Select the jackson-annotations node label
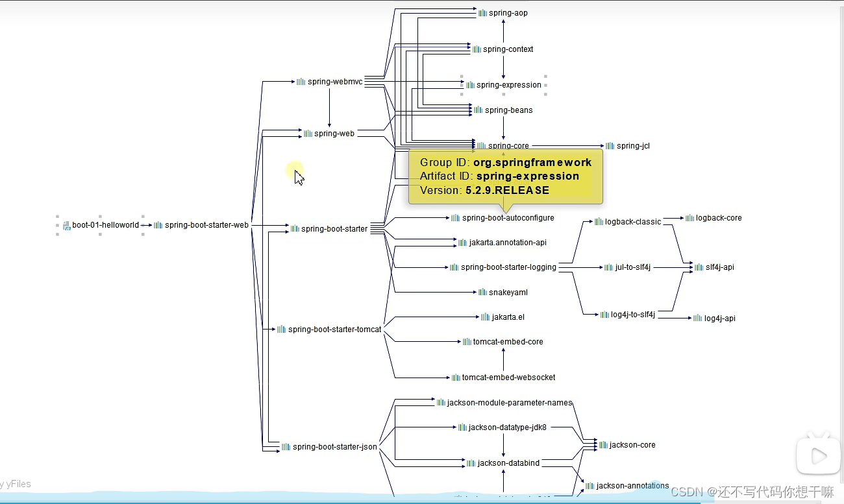Image resolution: width=844 pixels, height=504 pixels. (x=633, y=486)
